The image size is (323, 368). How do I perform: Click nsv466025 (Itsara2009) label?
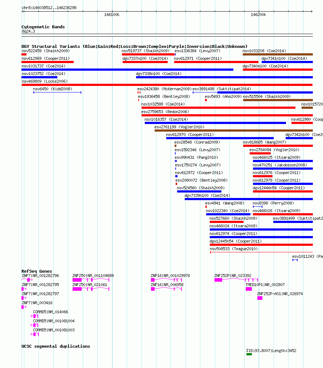[277, 157]
